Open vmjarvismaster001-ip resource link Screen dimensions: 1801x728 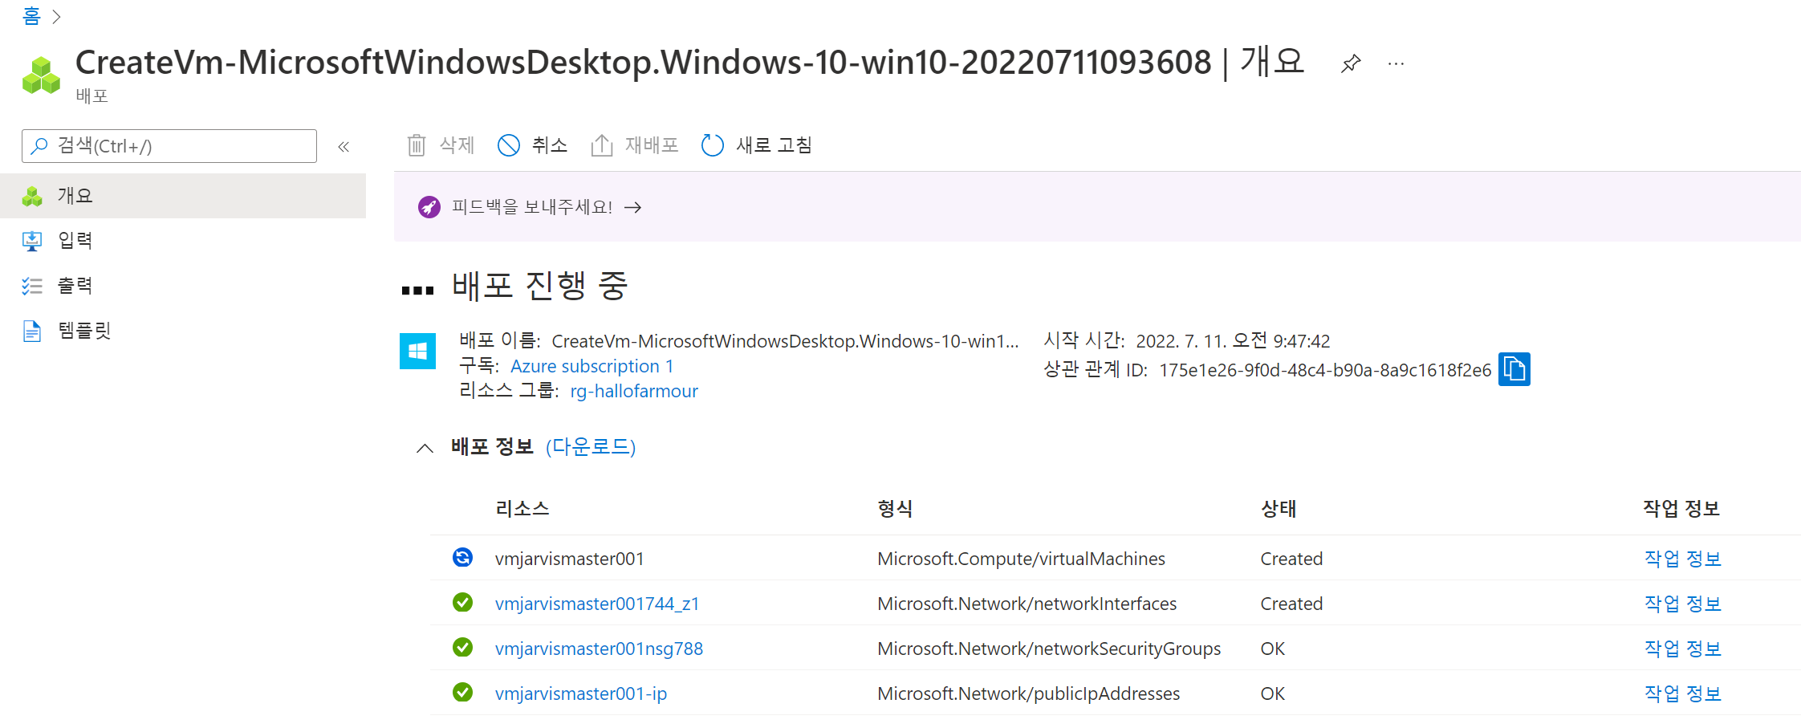click(x=581, y=693)
